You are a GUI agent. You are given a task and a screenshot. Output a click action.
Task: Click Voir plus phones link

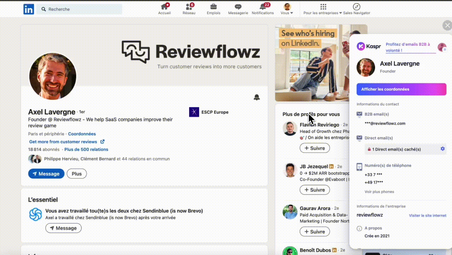coord(379,192)
